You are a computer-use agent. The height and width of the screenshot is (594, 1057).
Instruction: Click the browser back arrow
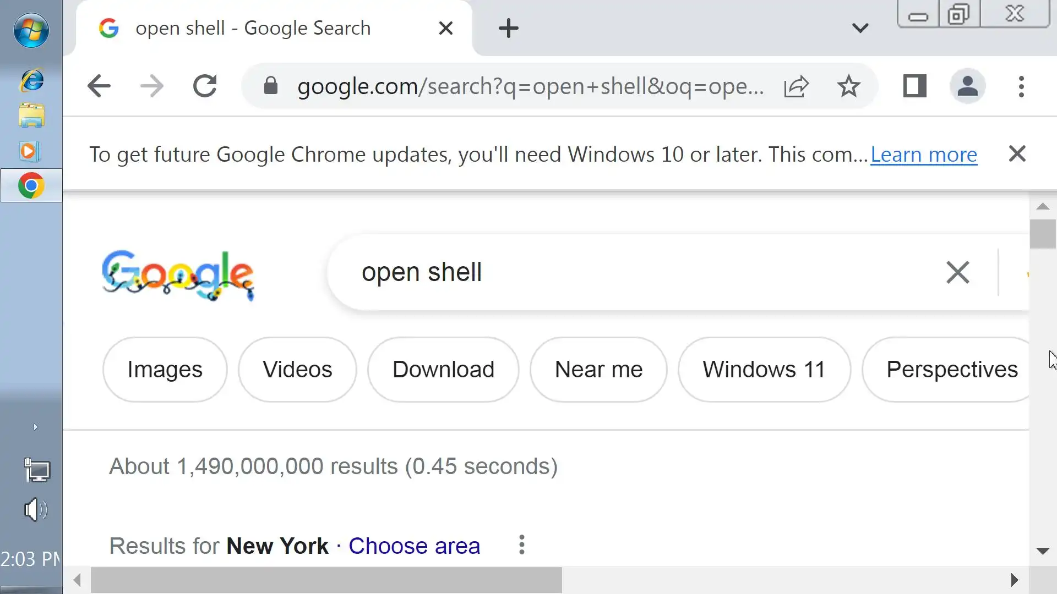pos(99,86)
